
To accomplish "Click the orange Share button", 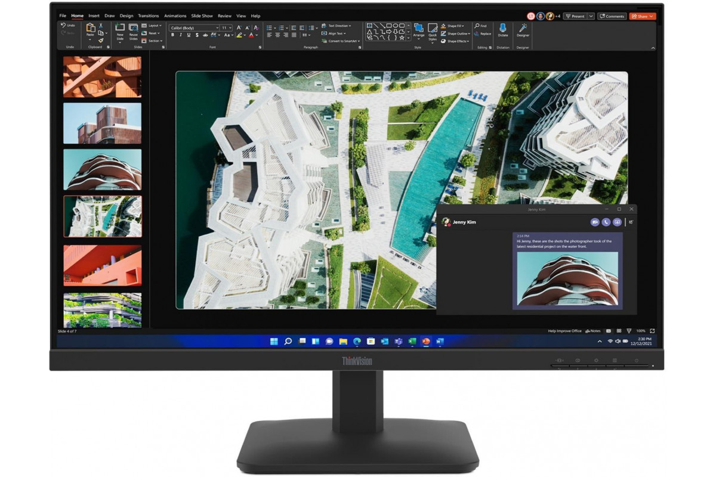I will point(642,16).
